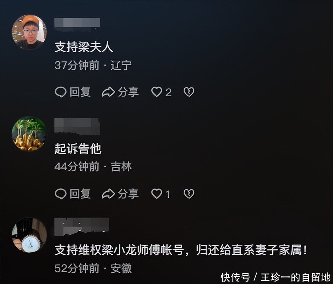Click 回复 text on Liaoning comment
The width and height of the screenshot is (333, 284).
tap(80, 92)
